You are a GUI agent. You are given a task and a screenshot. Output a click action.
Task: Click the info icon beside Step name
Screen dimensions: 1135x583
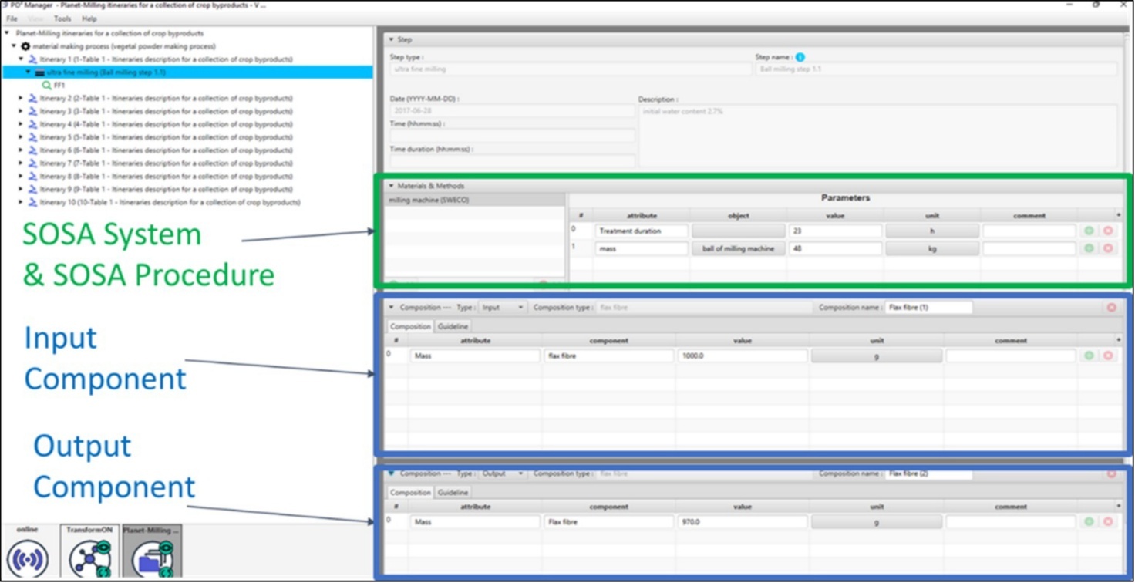pos(800,57)
